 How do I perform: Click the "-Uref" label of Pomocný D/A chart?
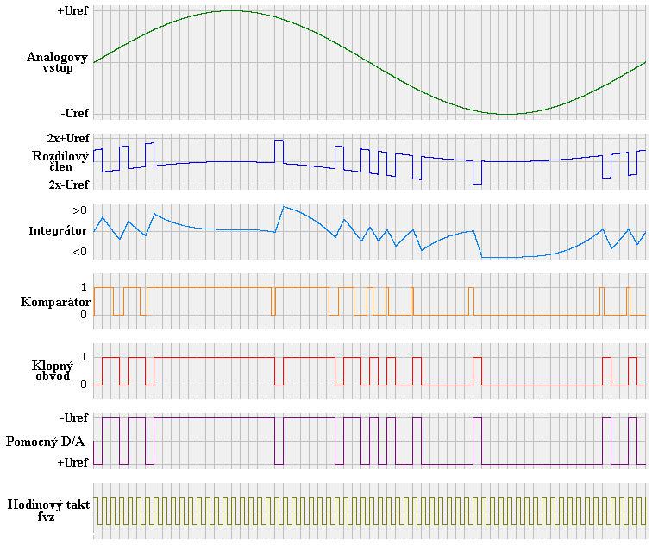(x=74, y=417)
